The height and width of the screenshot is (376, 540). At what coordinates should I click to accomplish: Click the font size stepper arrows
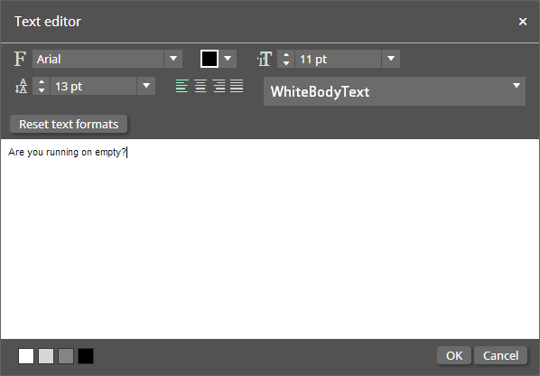(286, 59)
